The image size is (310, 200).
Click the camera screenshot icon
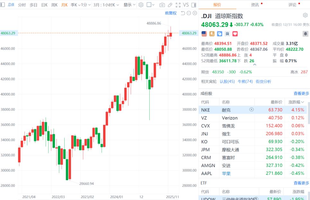pyautogui.click(x=162, y=5)
